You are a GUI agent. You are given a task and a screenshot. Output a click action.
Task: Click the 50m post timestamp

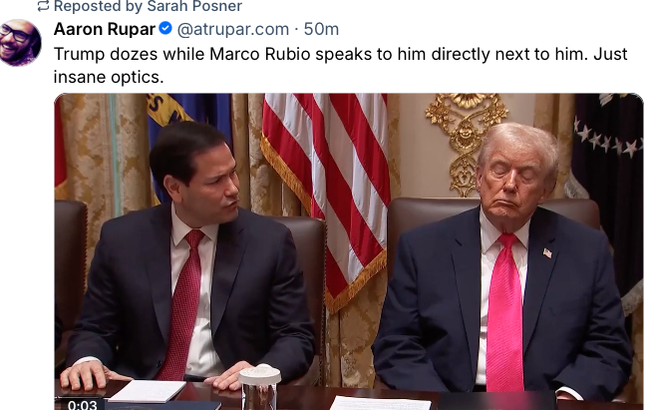click(x=321, y=29)
